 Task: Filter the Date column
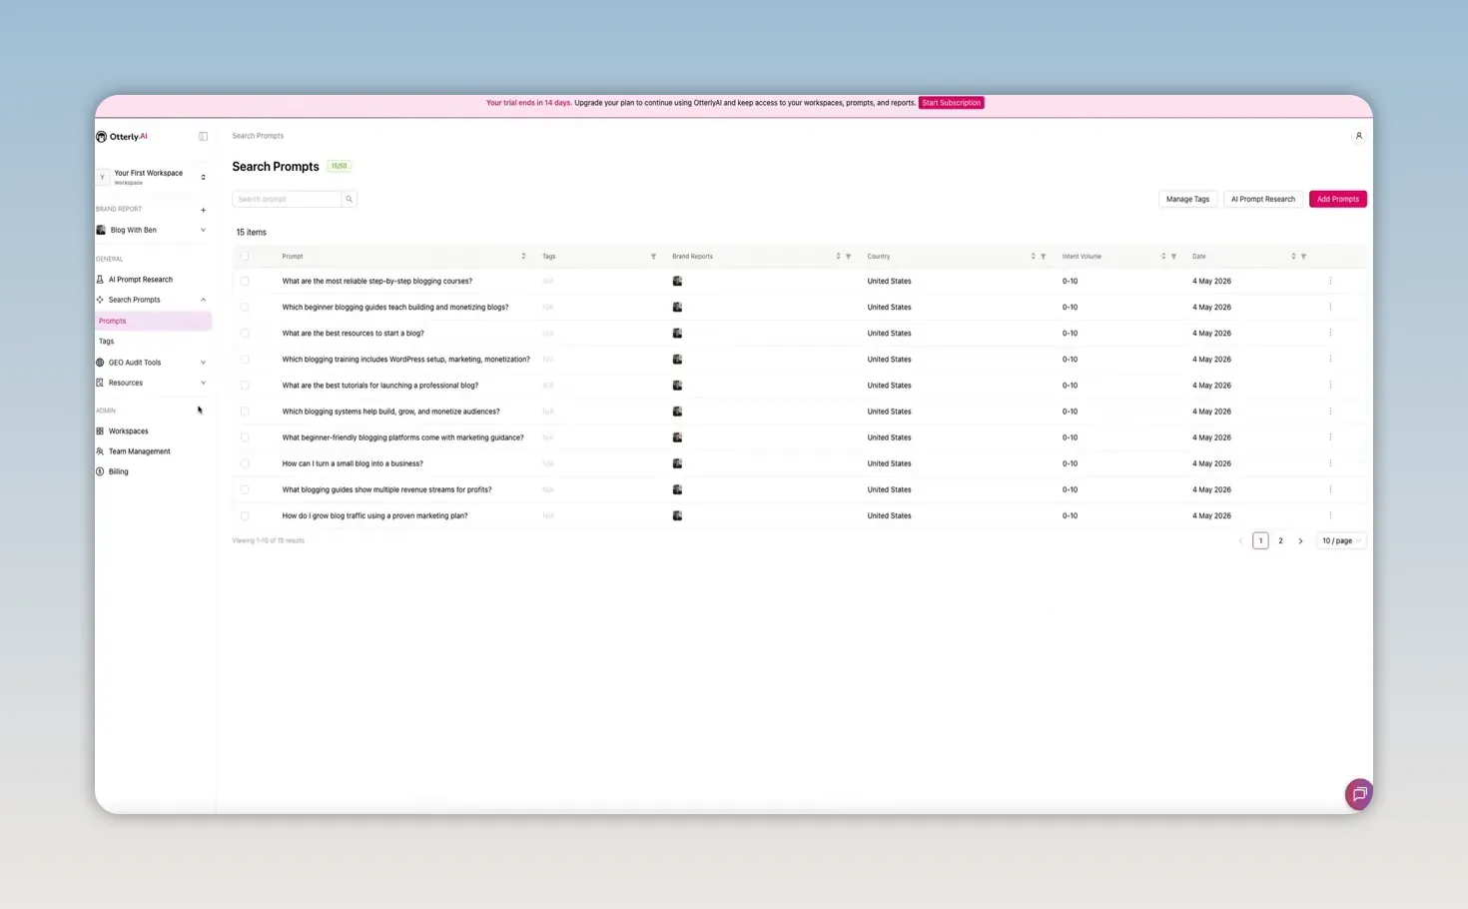1303,257
